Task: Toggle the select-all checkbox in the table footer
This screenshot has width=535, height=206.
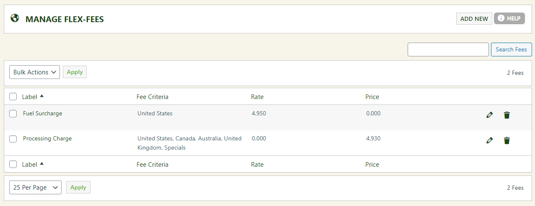Action: [13, 165]
